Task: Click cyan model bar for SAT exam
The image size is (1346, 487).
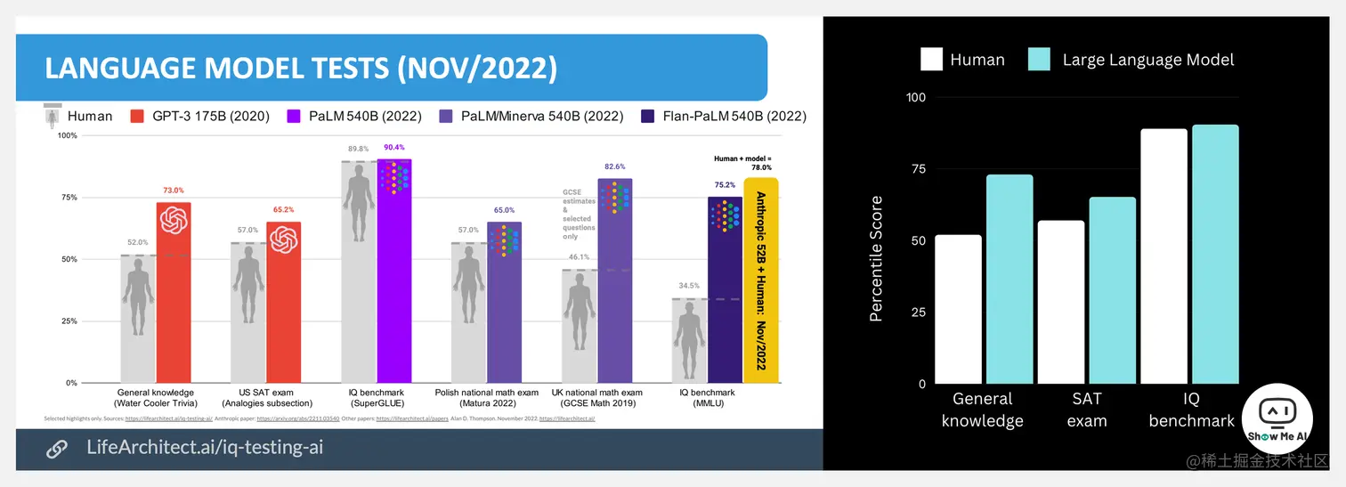Action: coord(1113,290)
